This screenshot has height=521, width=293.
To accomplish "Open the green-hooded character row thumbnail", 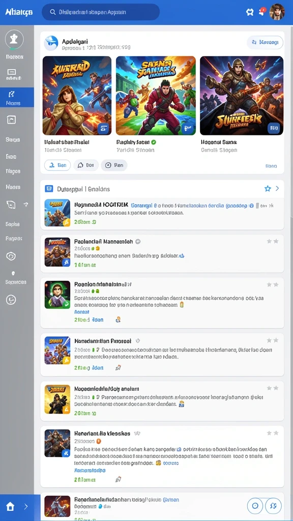I will pos(57,295).
